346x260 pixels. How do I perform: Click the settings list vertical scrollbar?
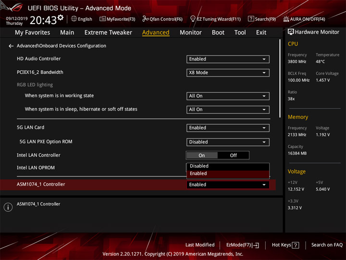pyautogui.click(x=280, y=78)
